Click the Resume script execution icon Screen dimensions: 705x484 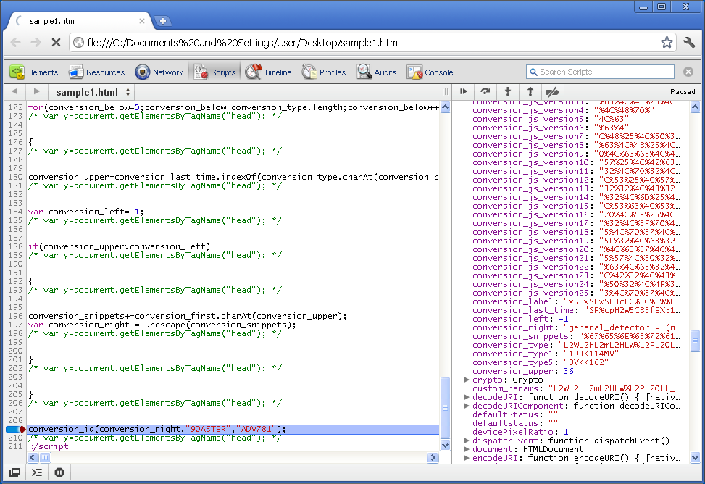(x=464, y=92)
